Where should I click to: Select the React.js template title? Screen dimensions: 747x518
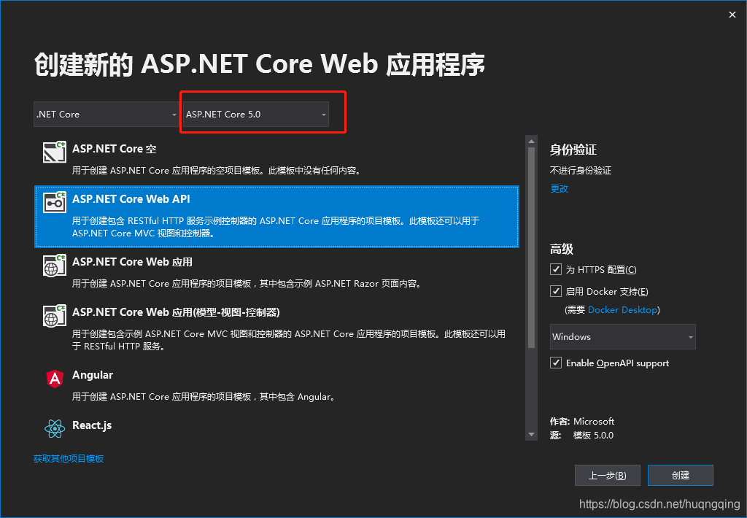92,425
